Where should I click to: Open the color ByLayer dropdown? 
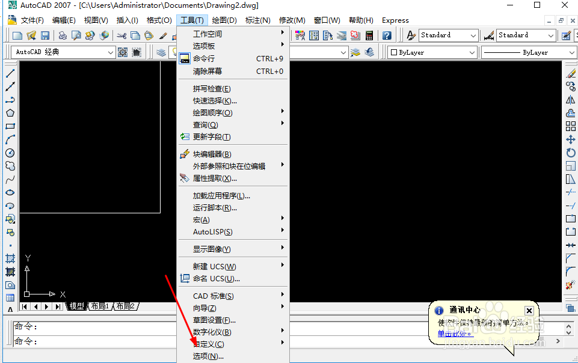(x=432, y=52)
